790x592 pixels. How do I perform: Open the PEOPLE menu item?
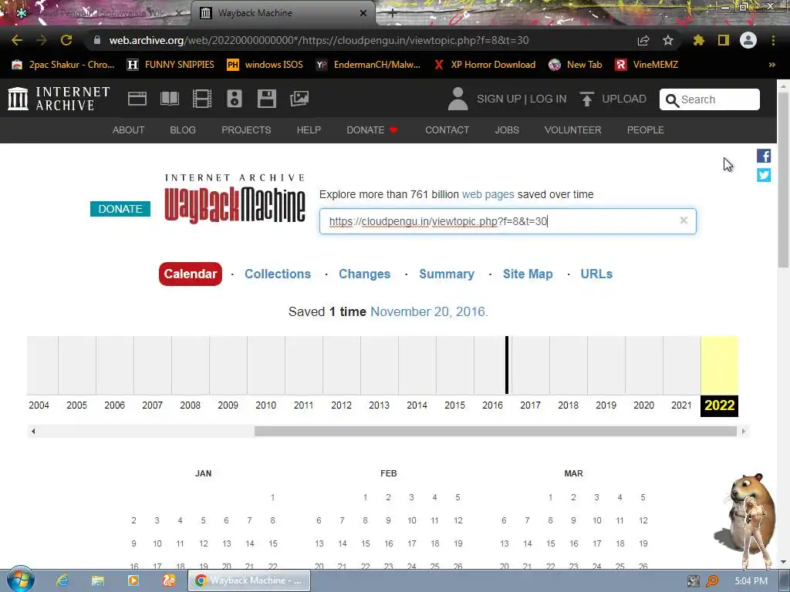point(646,129)
